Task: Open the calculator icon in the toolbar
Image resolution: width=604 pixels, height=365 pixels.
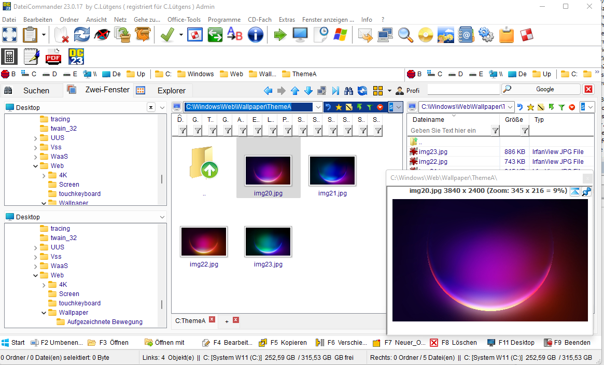Action: (x=9, y=56)
